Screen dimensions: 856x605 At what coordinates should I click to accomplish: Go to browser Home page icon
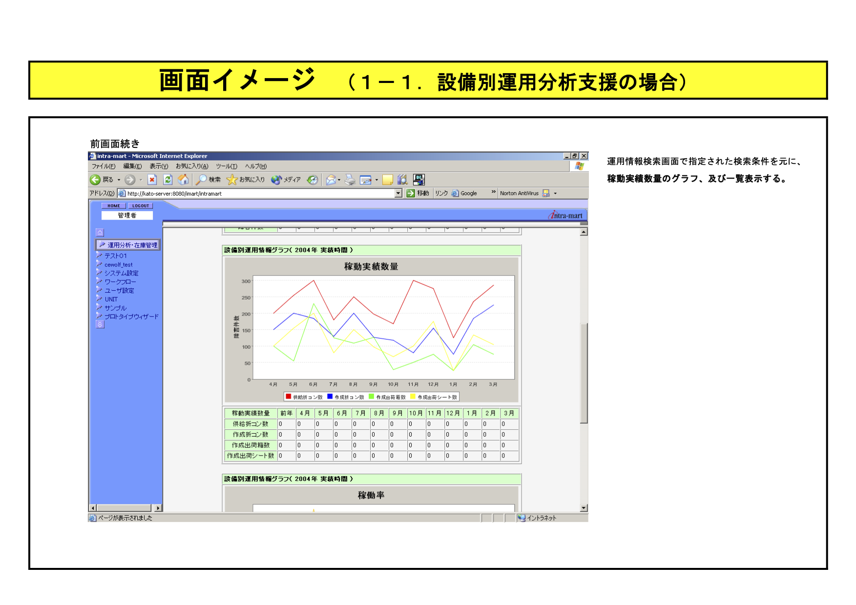[183, 180]
